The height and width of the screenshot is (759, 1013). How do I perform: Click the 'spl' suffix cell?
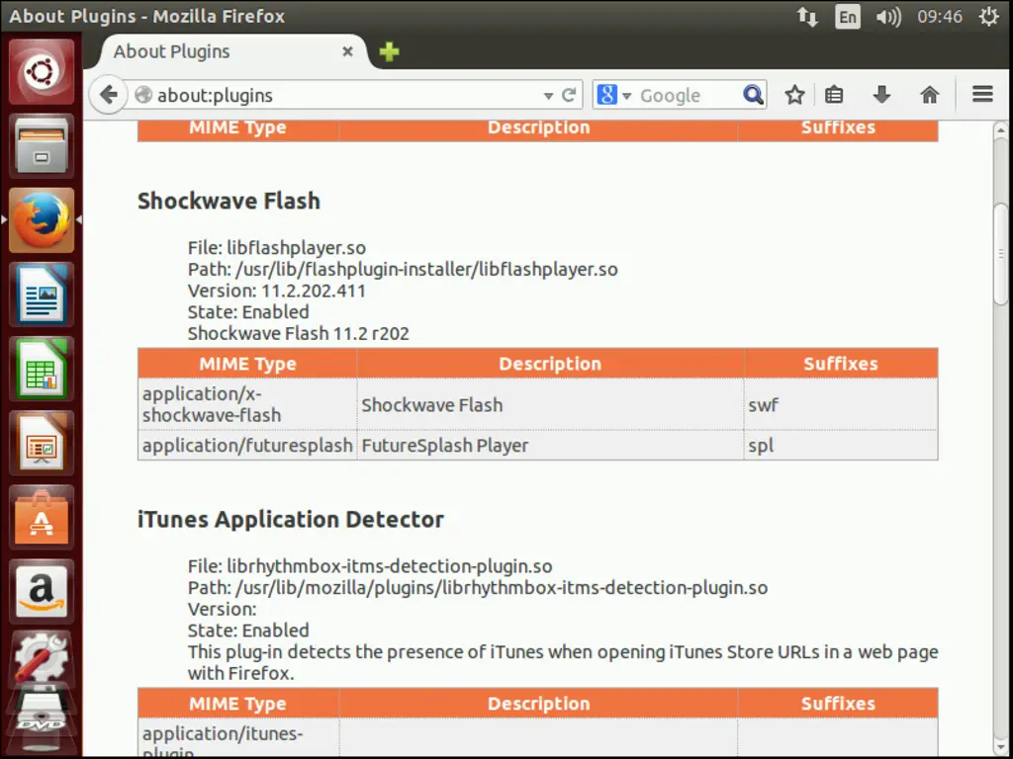tap(841, 446)
